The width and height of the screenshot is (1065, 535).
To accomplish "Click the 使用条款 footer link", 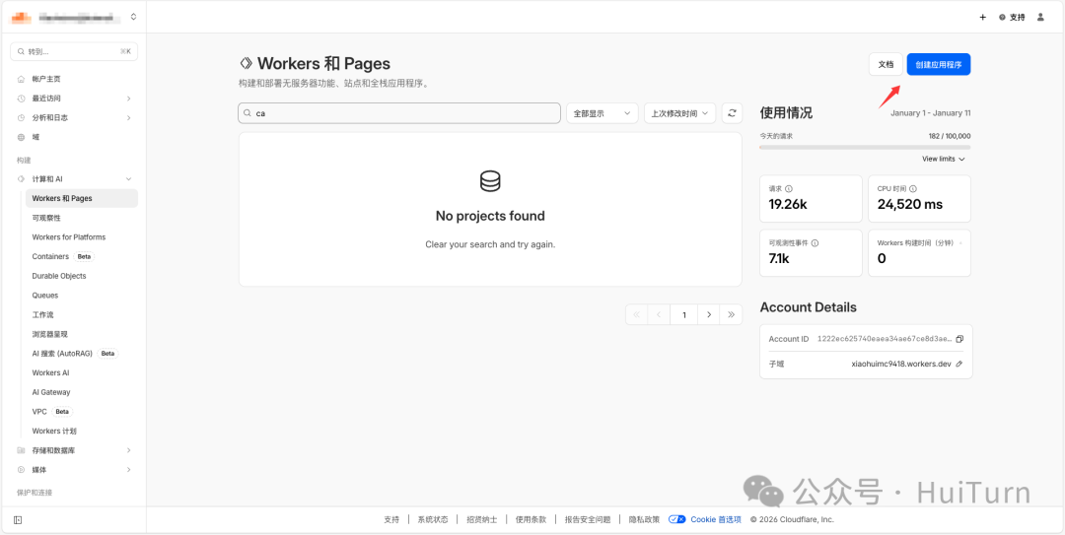I will click(x=531, y=519).
